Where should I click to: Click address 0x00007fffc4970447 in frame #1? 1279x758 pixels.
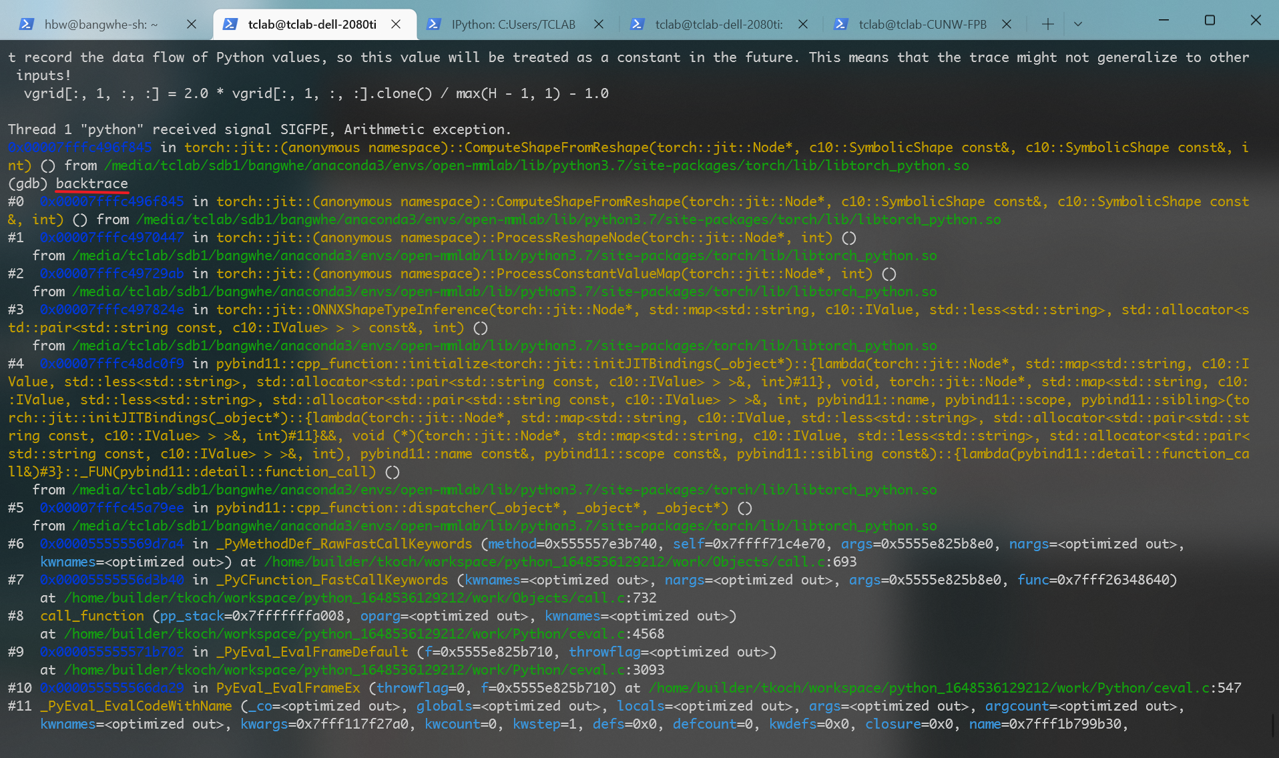coord(111,238)
